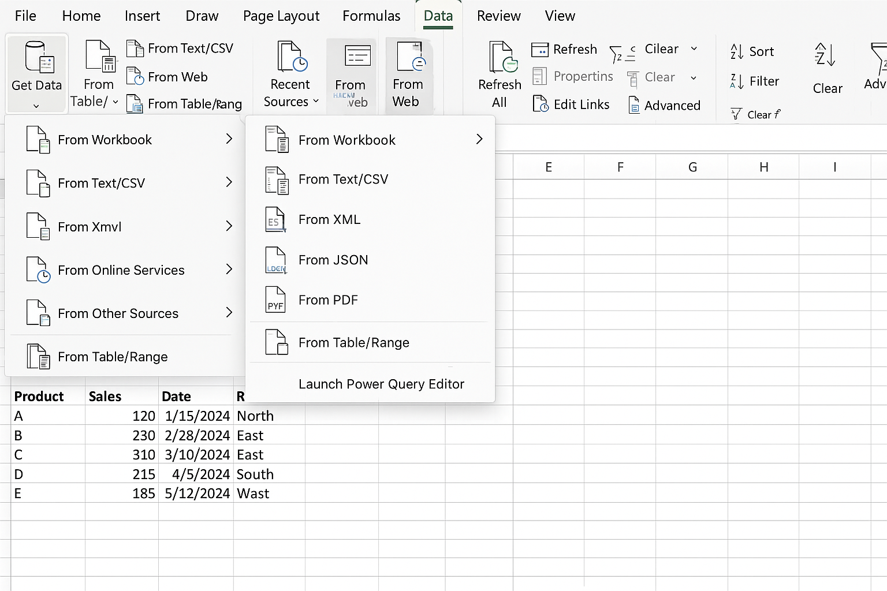Click the From Text/CSV ribbon icon
This screenshot has height=591, width=887.
pos(135,48)
